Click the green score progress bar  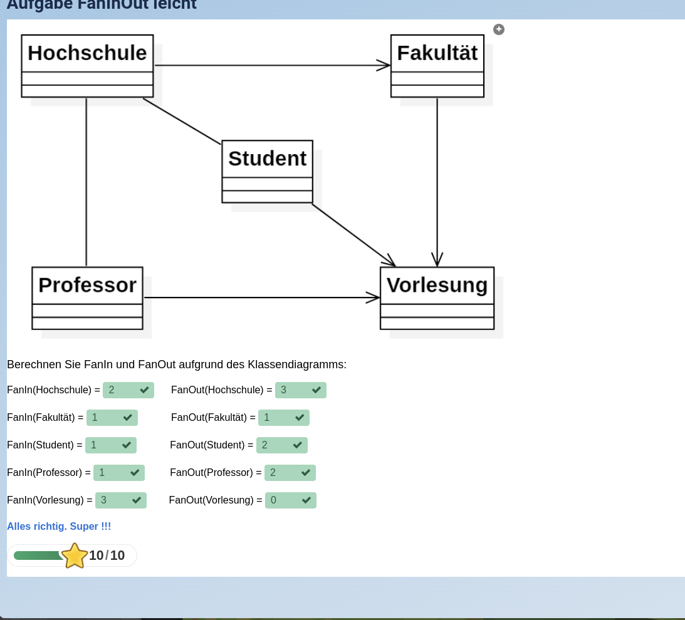tap(38, 555)
